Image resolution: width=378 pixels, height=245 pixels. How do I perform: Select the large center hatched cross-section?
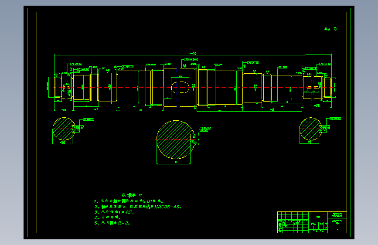176,140
